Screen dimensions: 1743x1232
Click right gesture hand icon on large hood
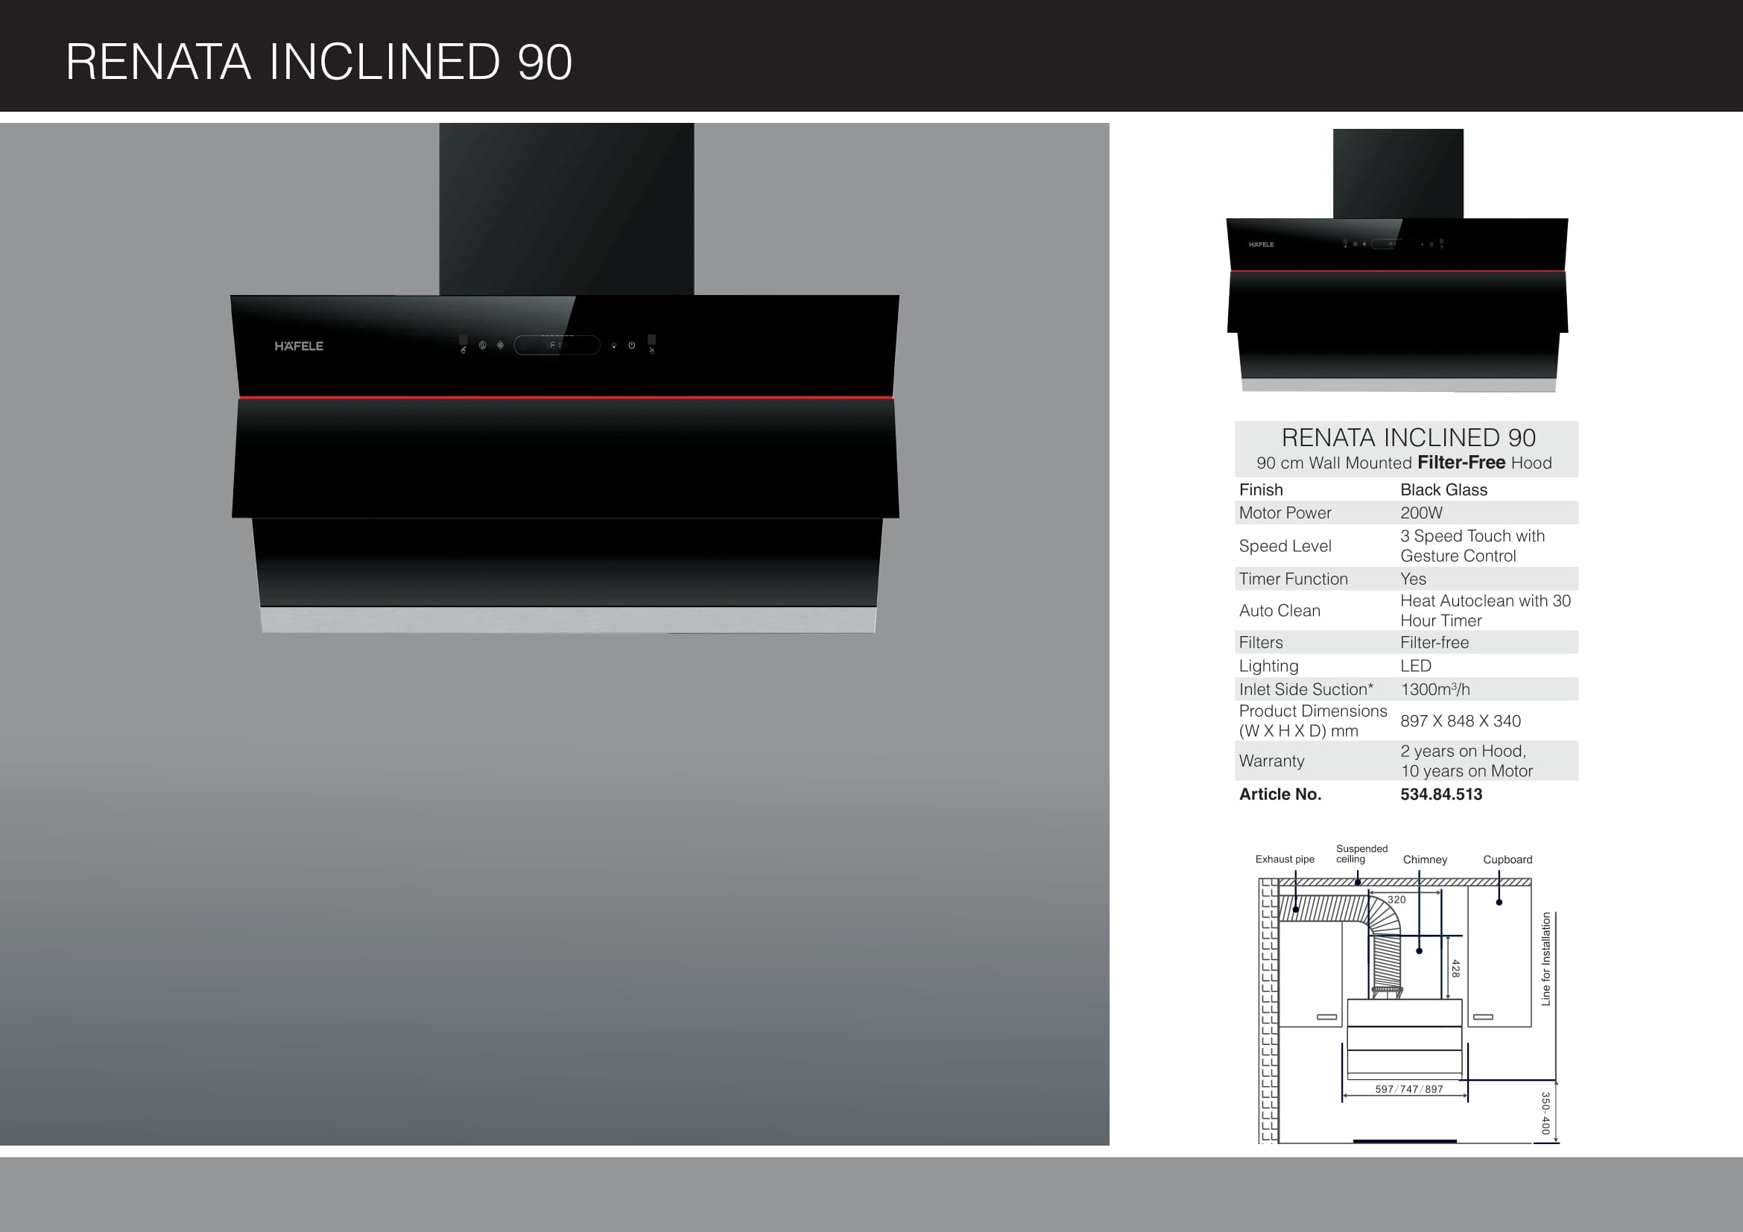652,351
